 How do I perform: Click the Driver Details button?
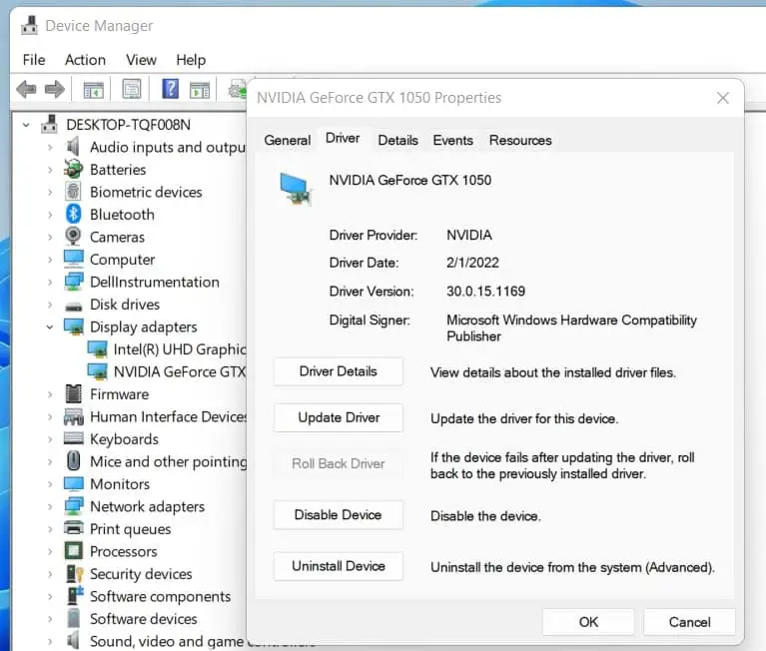click(x=338, y=371)
